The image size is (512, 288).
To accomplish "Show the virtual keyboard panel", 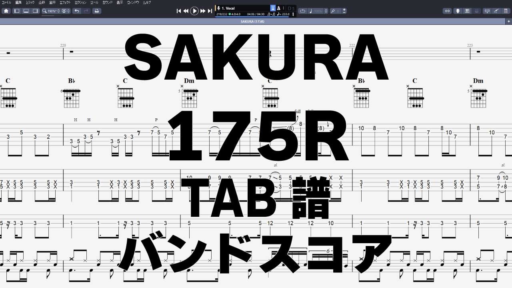I will click(467, 11).
